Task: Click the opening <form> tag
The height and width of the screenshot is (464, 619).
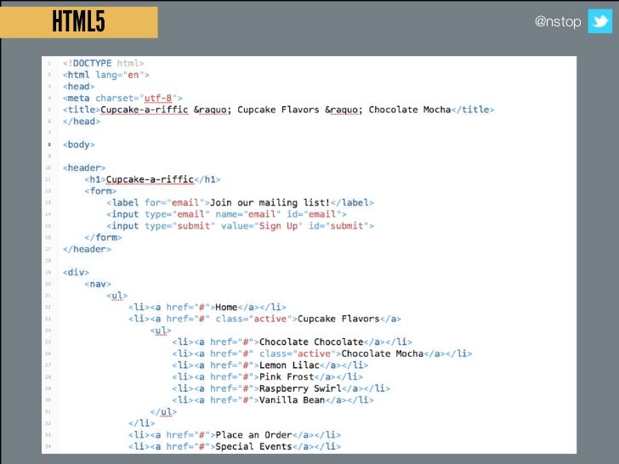Action: (100, 191)
